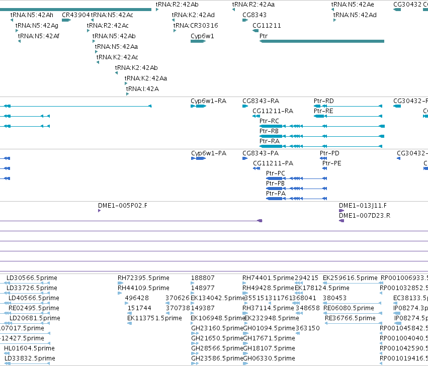The width and height of the screenshot is (428, 366).
Task: Click feature 496428
Action: tap(137, 298)
